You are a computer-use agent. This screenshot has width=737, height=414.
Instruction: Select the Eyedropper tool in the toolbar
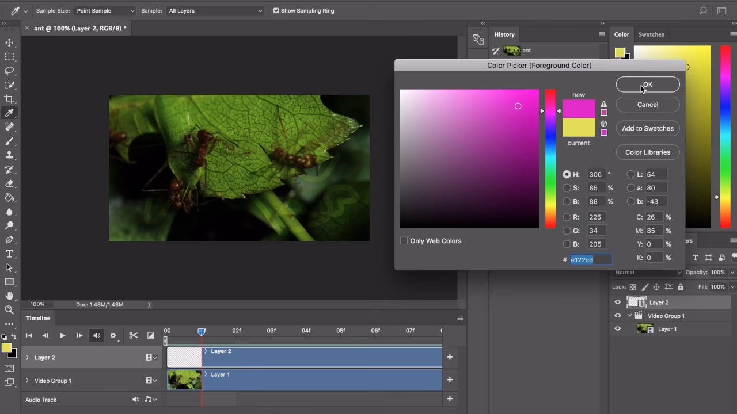tap(9, 113)
